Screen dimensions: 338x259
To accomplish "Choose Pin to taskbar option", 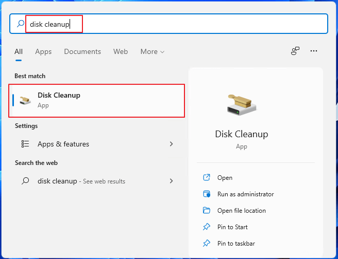I will tap(236, 244).
